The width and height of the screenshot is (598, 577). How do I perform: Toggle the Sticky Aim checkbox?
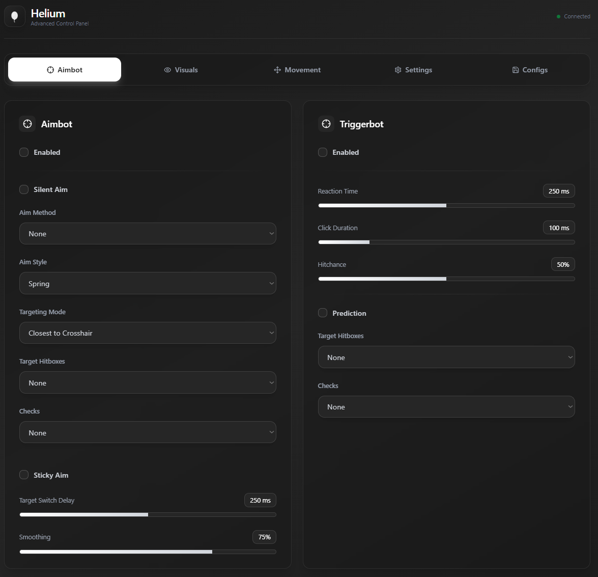tap(23, 475)
